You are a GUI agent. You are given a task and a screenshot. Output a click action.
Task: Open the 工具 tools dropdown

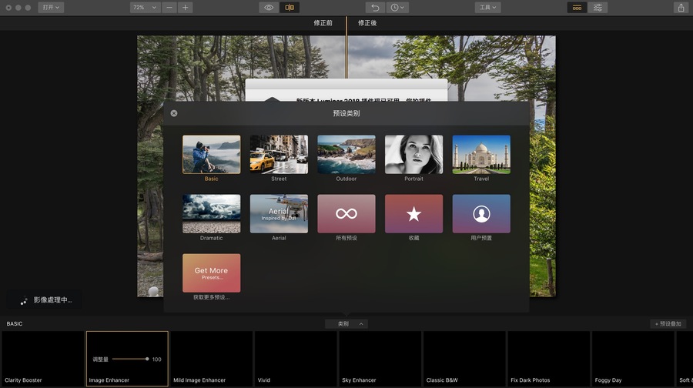[x=487, y=8]
